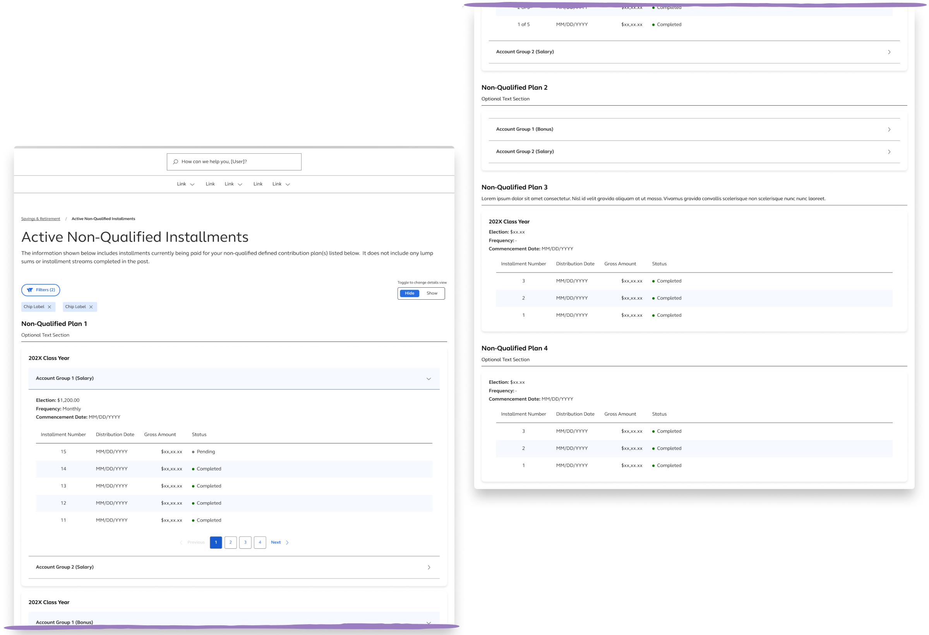The image size is (929, 635).
Task: Expand Account Group 2 (Salary) under Plan 1
Action: pos(429,567)
